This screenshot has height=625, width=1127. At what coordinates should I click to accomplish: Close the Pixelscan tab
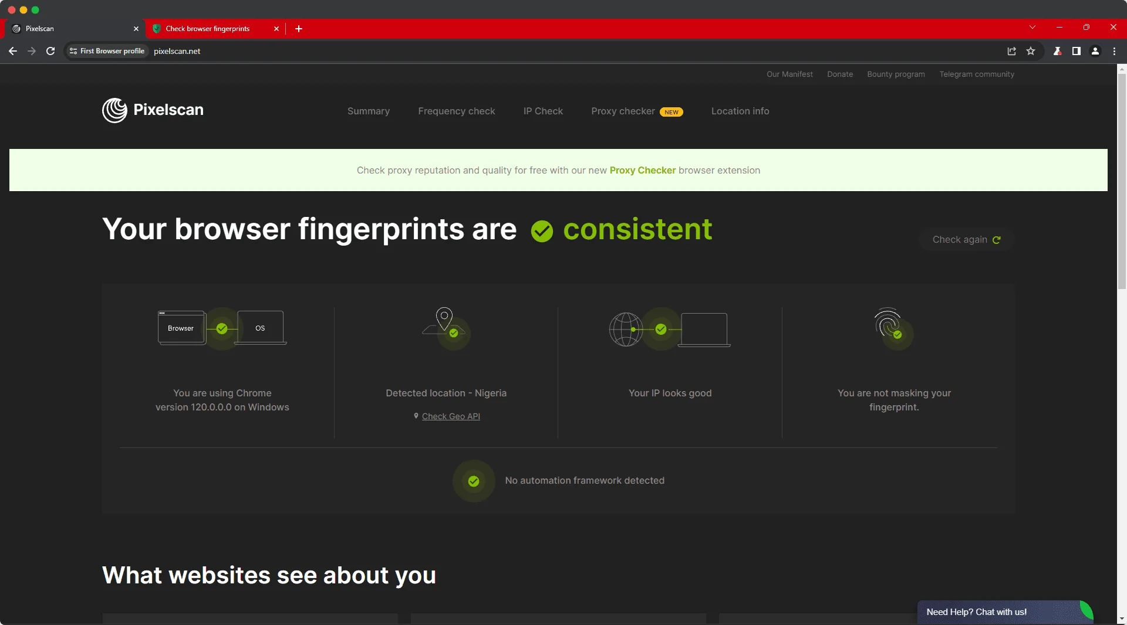[x=136, y=28]
